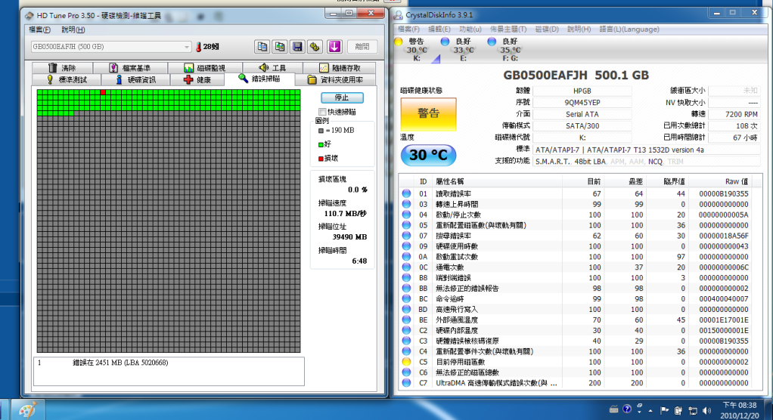Screen dimensions: 773x420
Task: Open CrystalDiskInfo 功能(u) menu
Action: (x=470, y=29)
